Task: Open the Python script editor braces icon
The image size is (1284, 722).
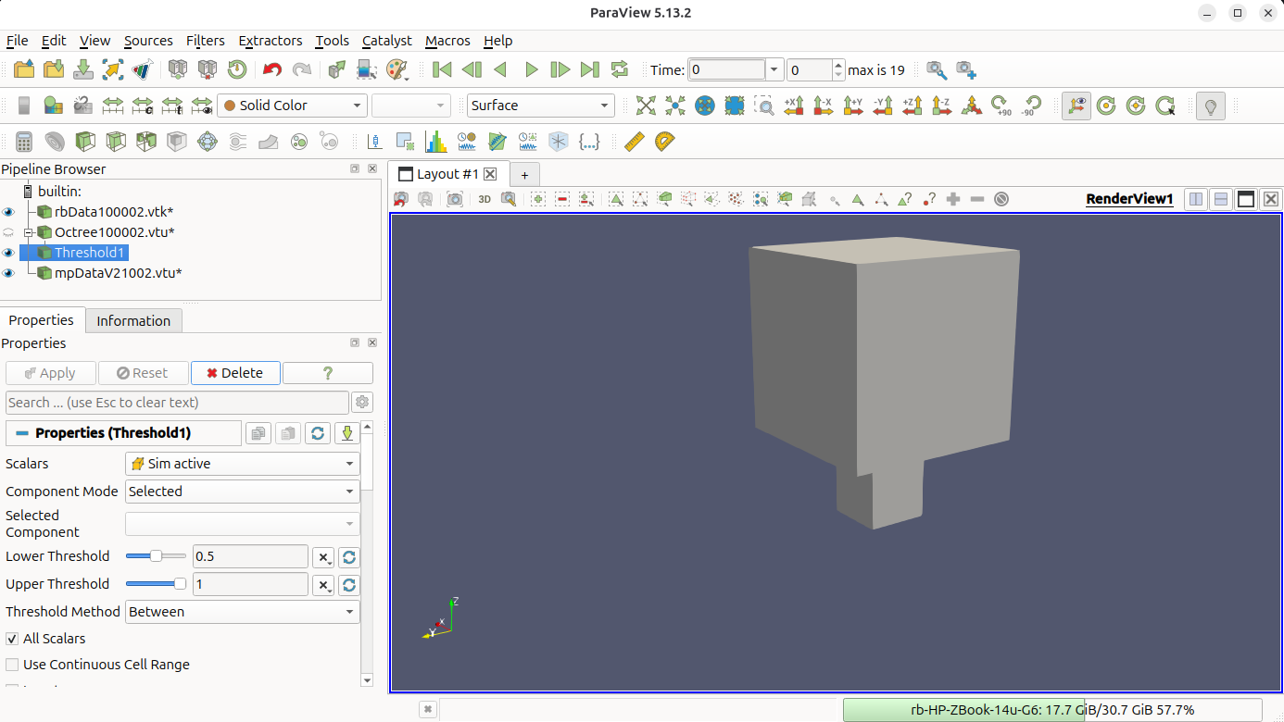Action: coord(588,142)
